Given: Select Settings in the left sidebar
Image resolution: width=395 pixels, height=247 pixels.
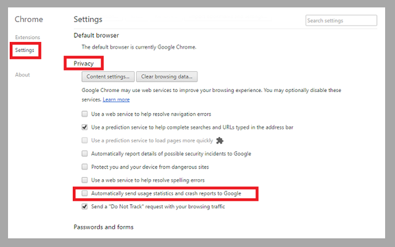Looking at the screenshot, I should click(25, 50).
